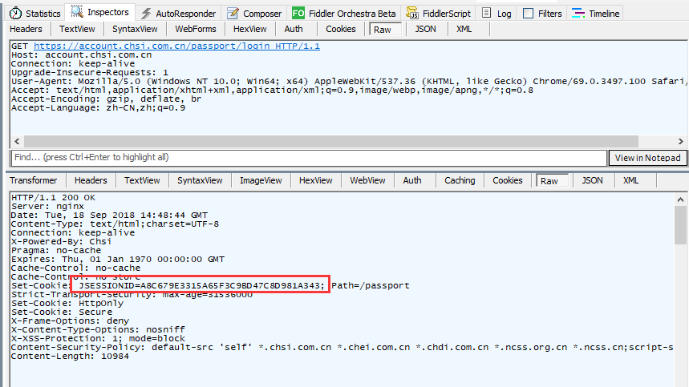Viewport: 689px width, 387px height.
Task: Click the 'Accept-Language: zh-CN,zh;q=0.9' line
Action: 98,107
